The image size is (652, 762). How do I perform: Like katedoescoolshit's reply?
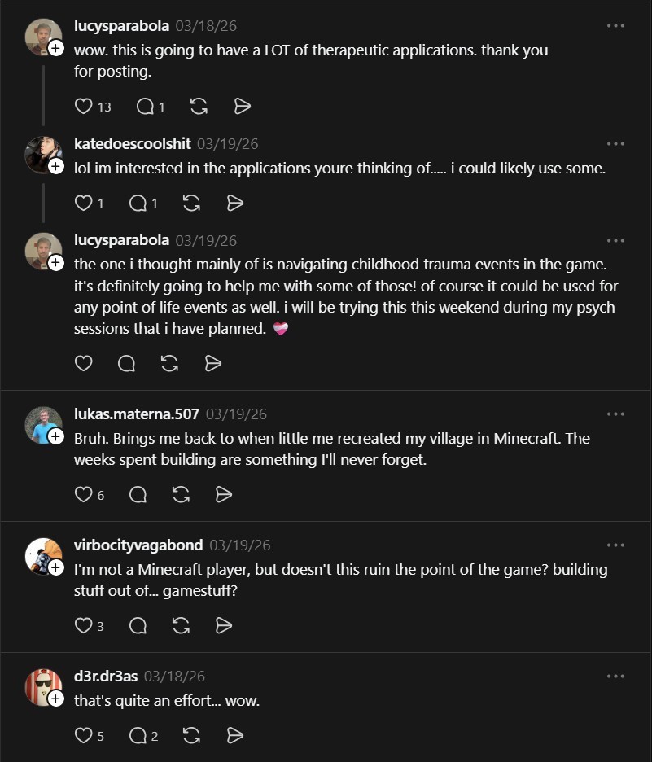tap(84, 203)
